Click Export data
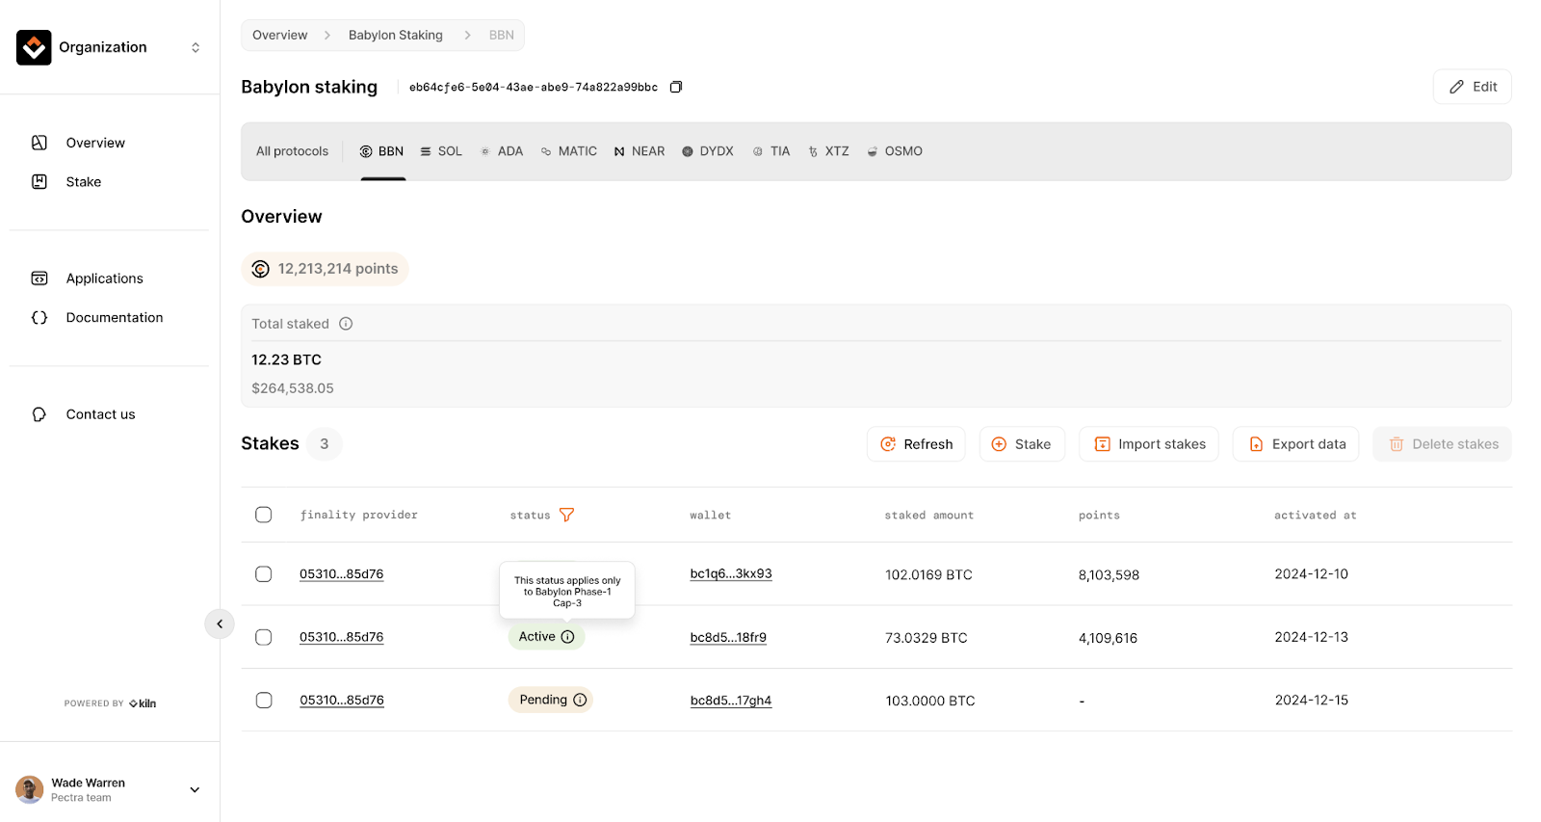The image size is (1541, 822). tap(1296, 444)
